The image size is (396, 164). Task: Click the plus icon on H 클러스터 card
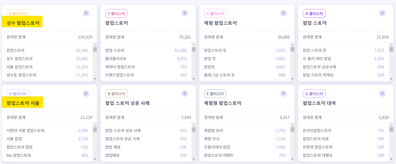pos(382,13)
